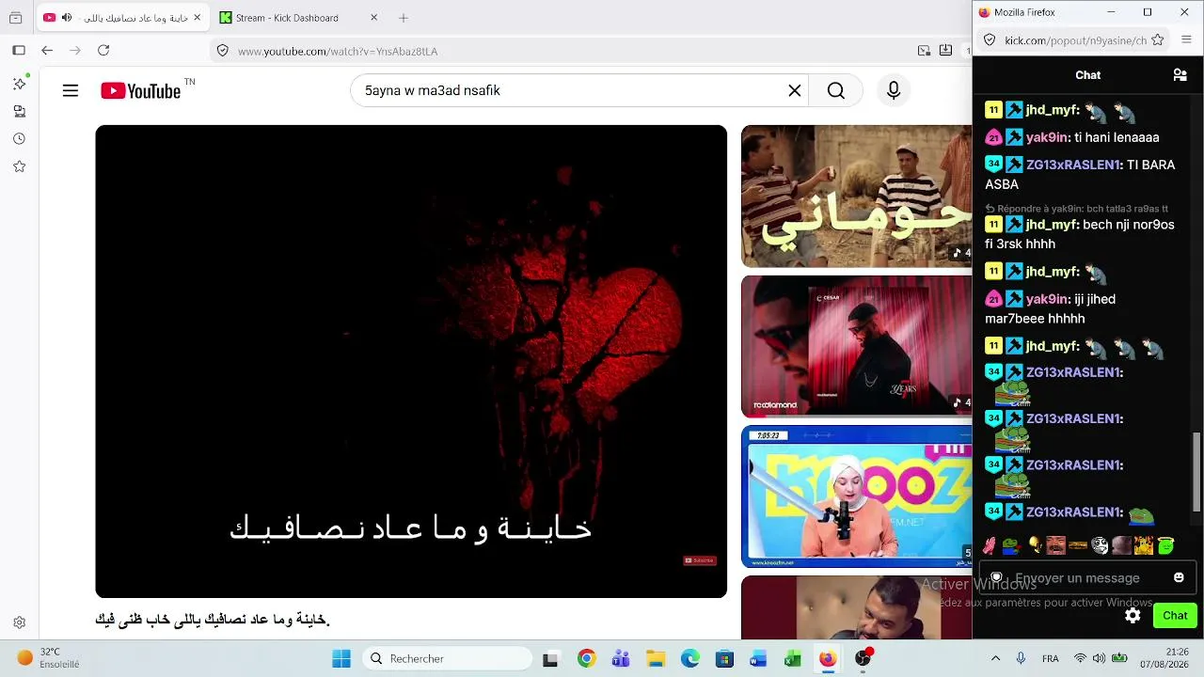Screen dimensions: 1204x677
Task: Open Microsoft Edge from the taskbar
Action: (x=690, y=658)
